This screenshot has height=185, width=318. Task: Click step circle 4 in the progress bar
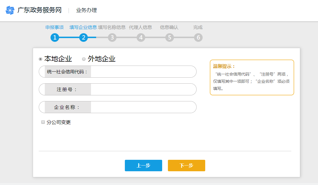point(141,37)
